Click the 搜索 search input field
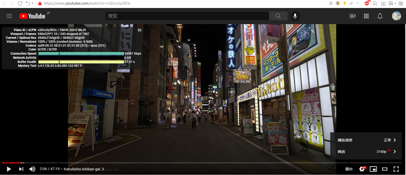This screenshot has height=175, width=406. click(187, 16)
